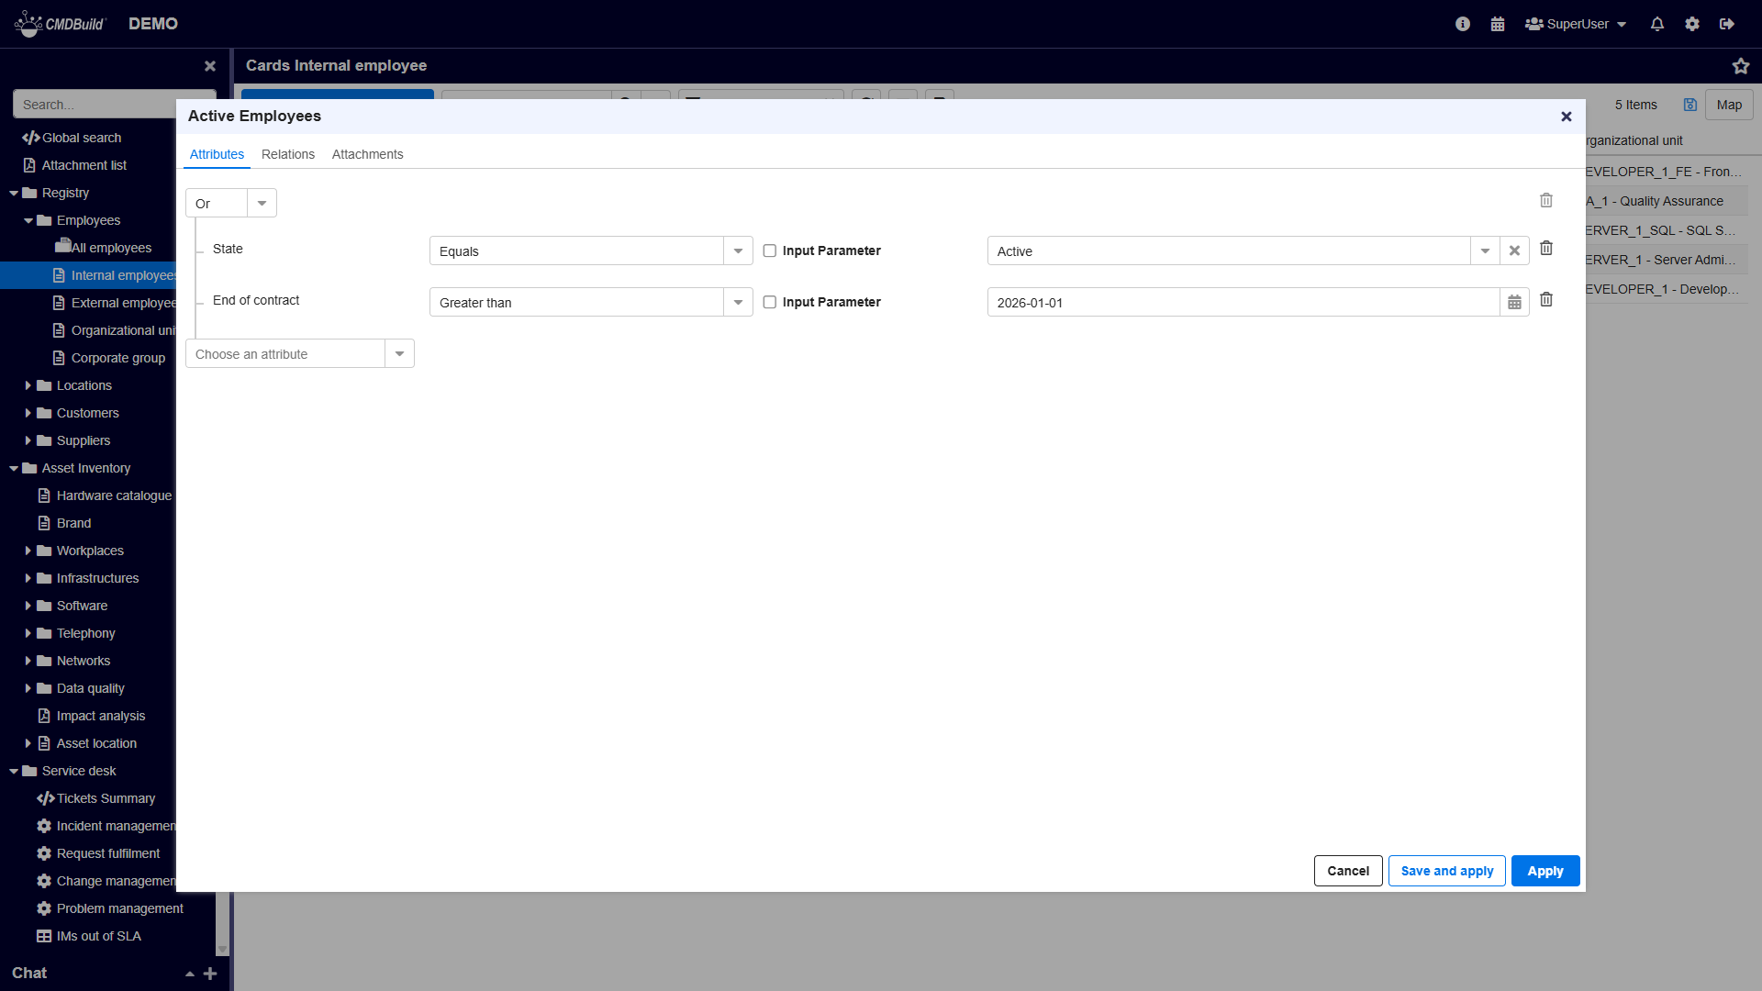The width and height of the screenshot is (1762, 991).
Task: Enable Input Parameter for State
Action: point(770,251)
